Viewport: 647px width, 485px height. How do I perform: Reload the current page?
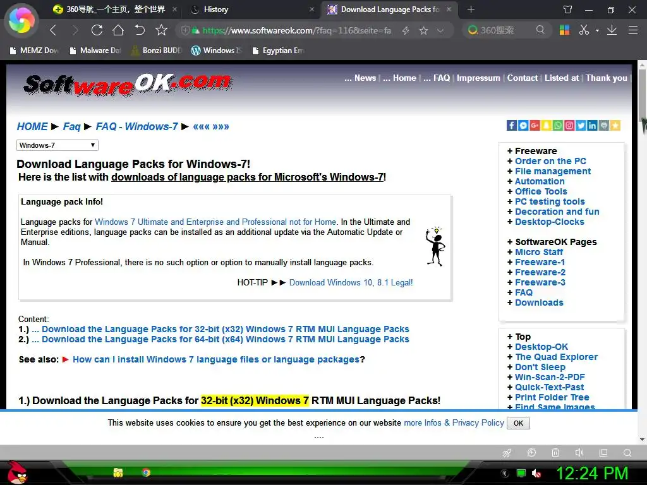pos(97,30)
